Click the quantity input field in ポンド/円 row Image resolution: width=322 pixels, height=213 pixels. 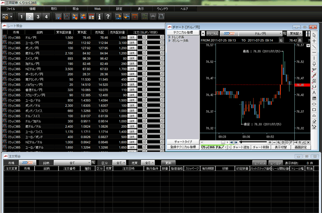pos(154,48)
